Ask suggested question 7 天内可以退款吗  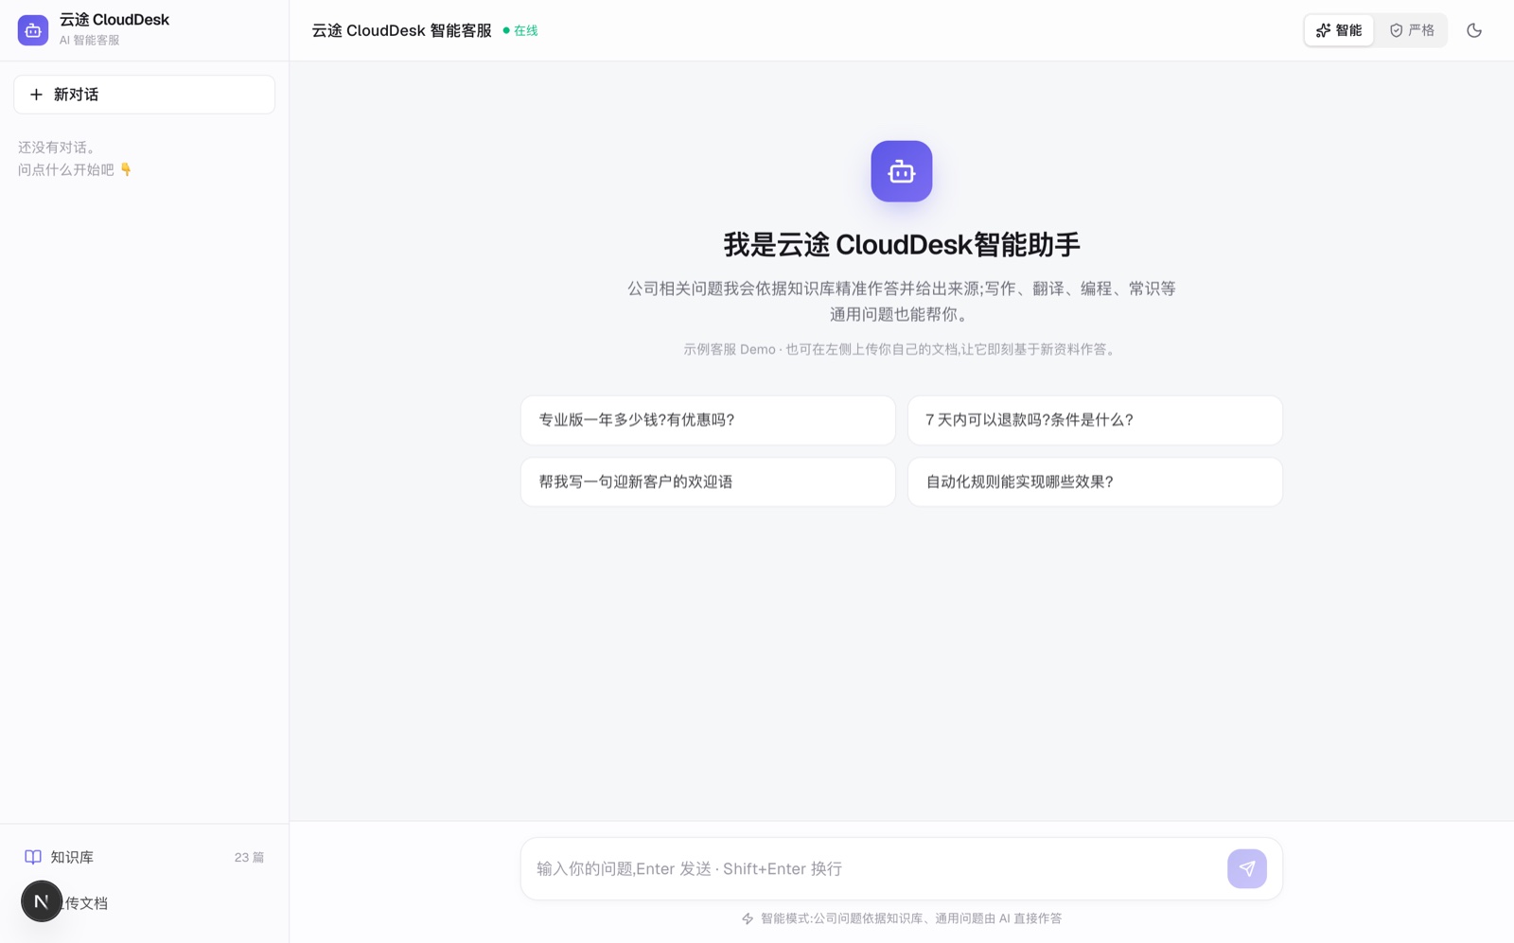coord(1095,420)
